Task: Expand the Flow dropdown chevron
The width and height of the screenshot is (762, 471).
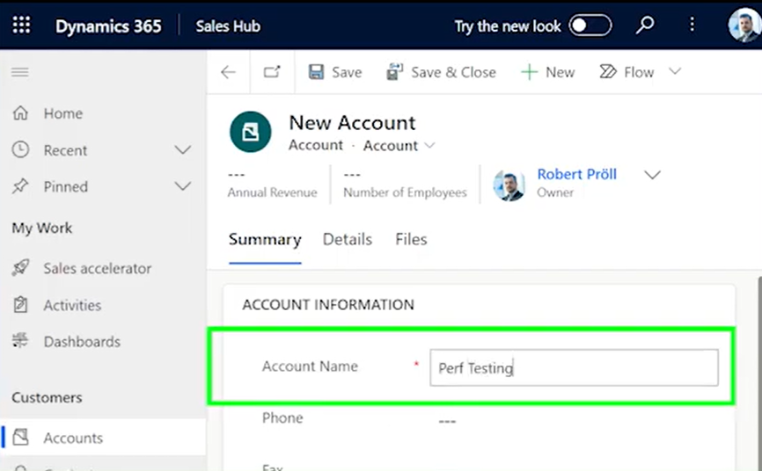Action: [x=675, y=71]
